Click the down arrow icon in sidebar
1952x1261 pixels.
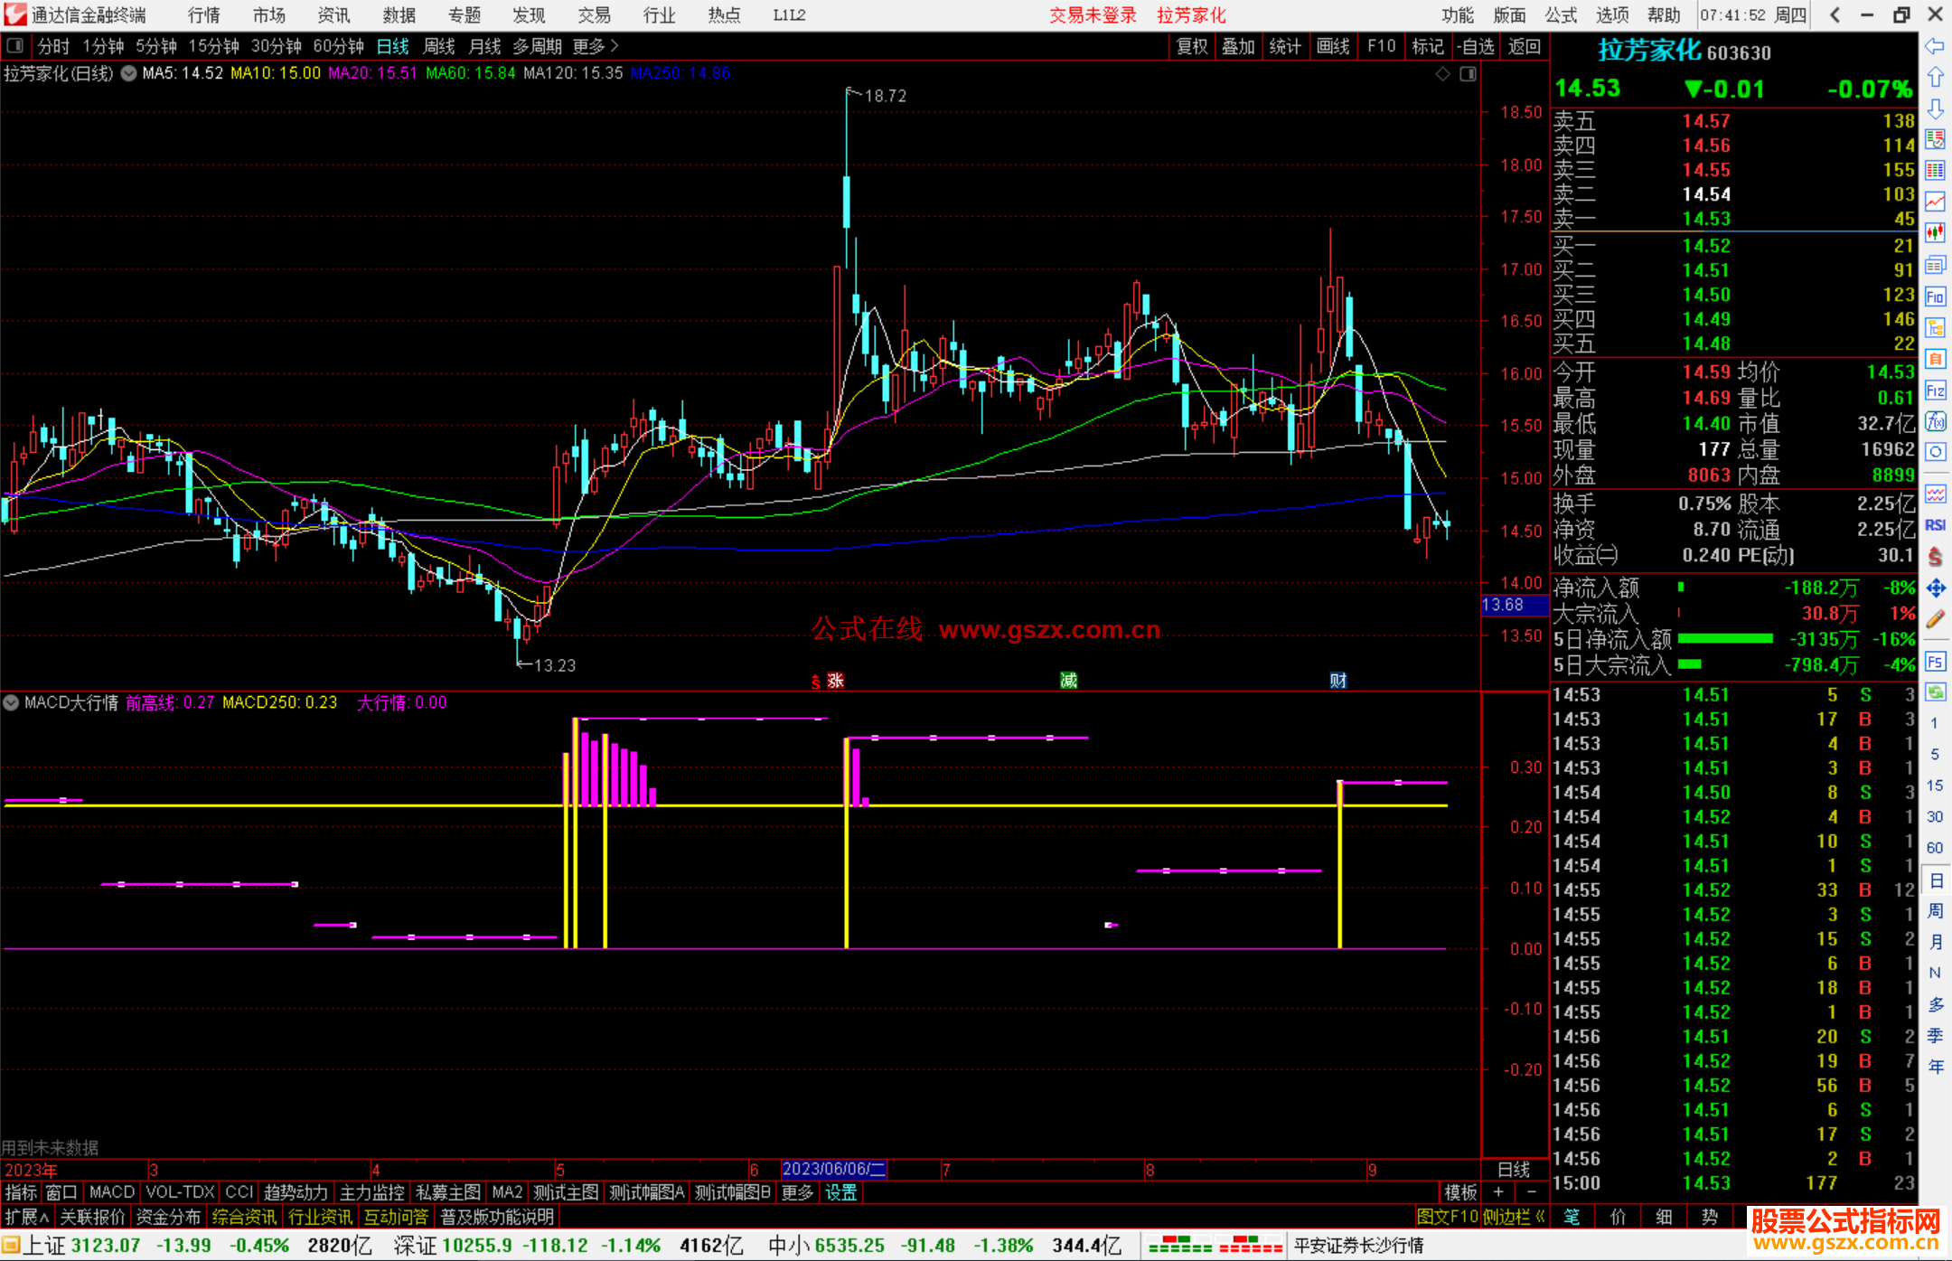(1935, 108)
